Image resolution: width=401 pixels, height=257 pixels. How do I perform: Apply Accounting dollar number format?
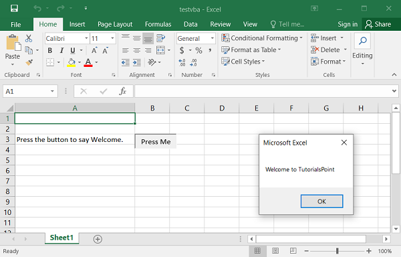tap(182, 50)
